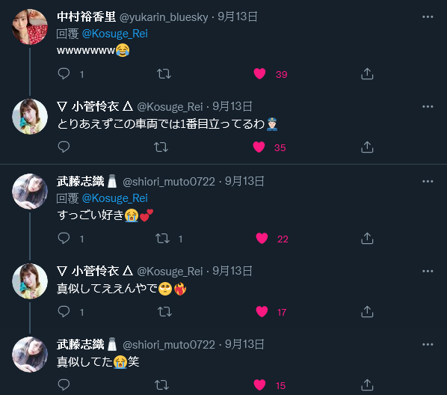Toggle like on tweet with 22 likes

262,239
